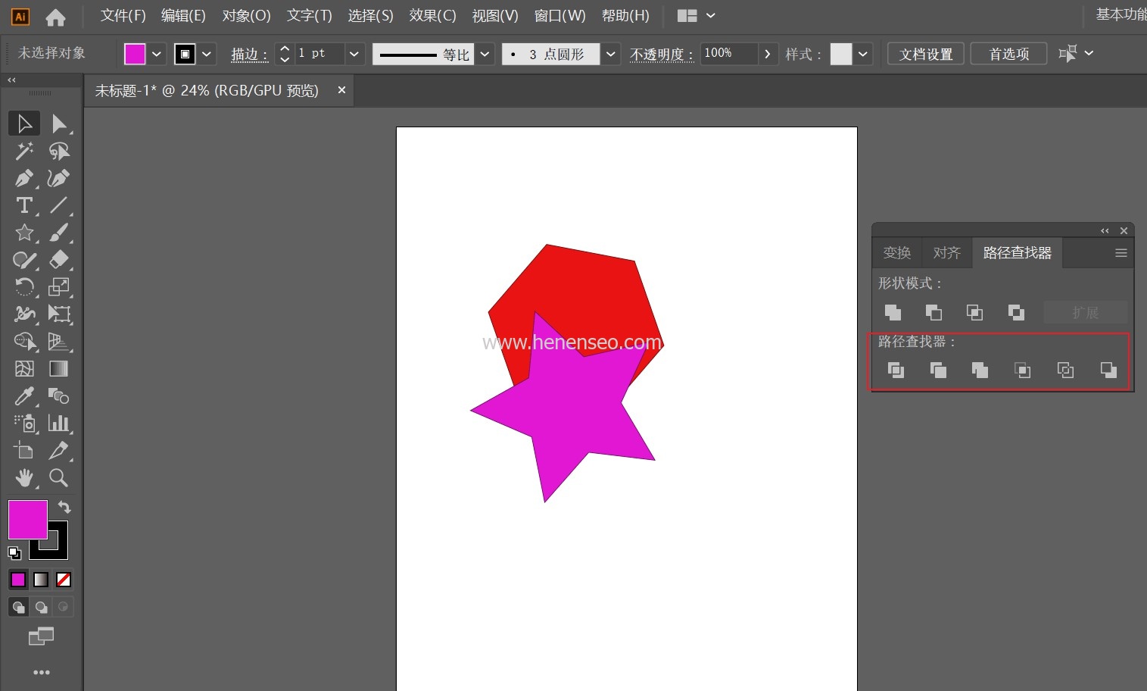
Task: Enable Draw Normal mode
Action: tap(18, 607)
